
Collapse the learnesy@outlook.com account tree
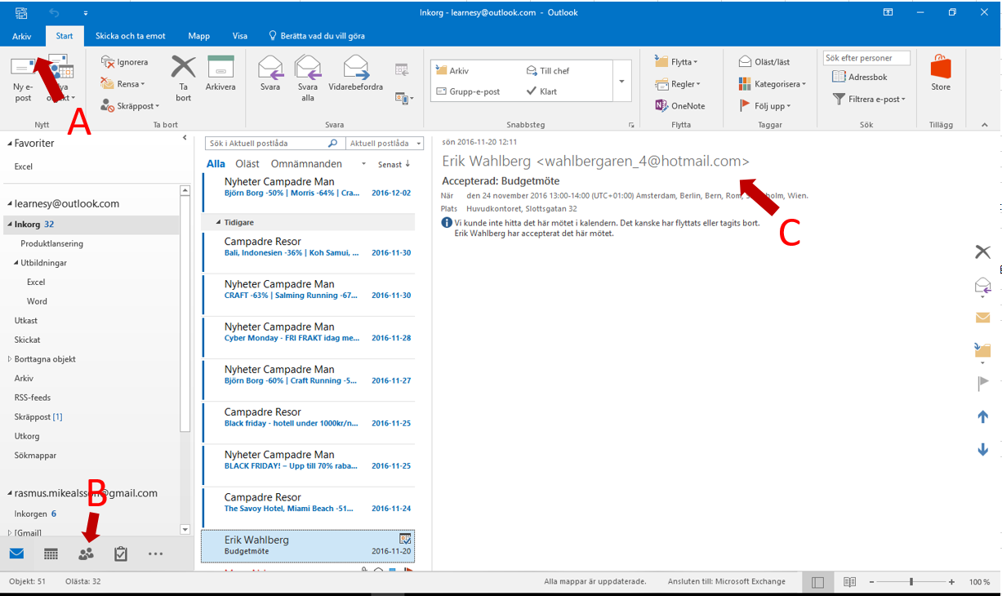10,203
